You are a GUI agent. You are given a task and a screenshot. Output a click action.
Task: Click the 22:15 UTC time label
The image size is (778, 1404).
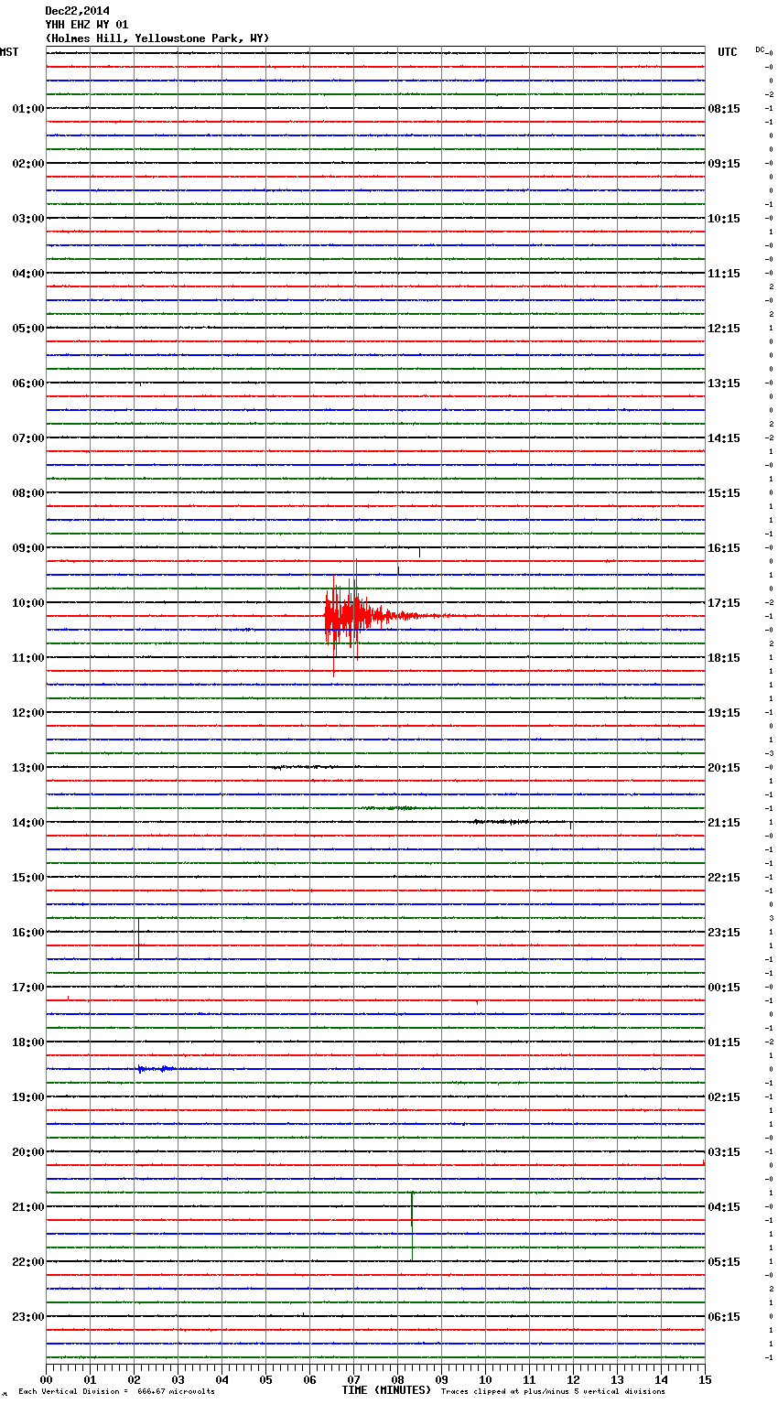click(x=724, y=878)
